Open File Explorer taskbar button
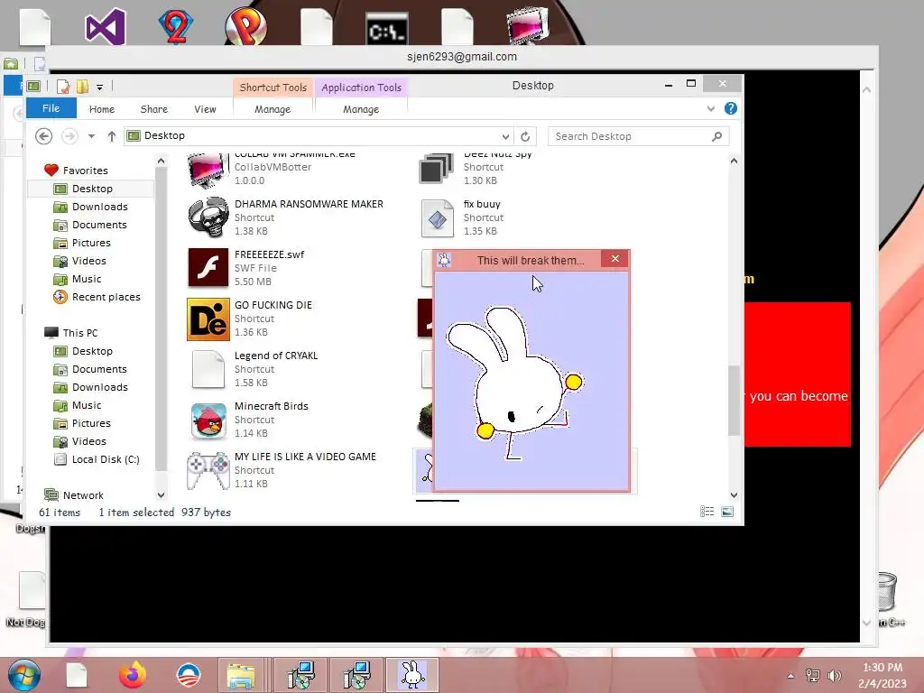This screenshot has width=924, height=693. click(x=242, y=675)
